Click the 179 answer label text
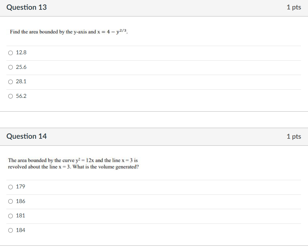308x250 pixels. coord(20,187)
